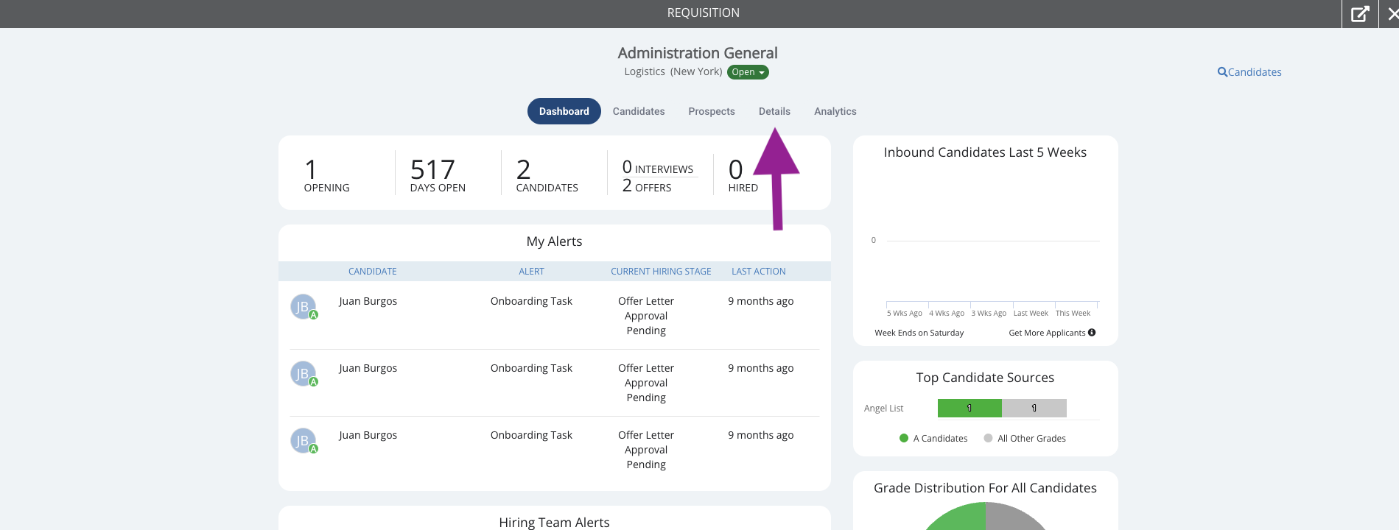Open requisition in new window icon
The image size is (1399, 530).
1360,13
